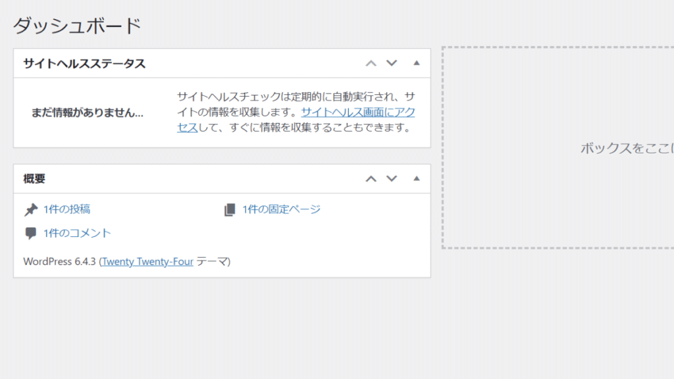Move サイトヘルスステータス box up with the up arrow

click(371, 63)
